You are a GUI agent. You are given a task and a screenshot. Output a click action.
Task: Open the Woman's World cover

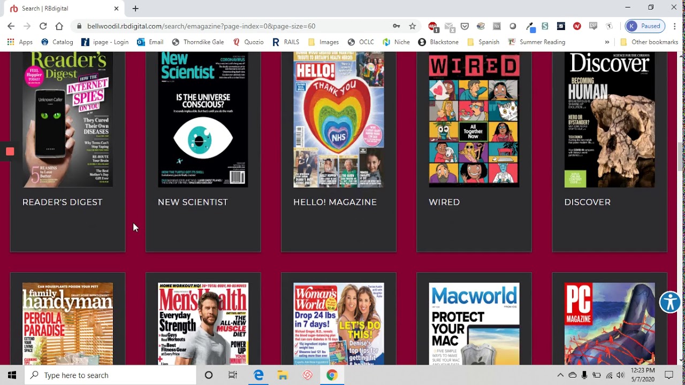[x=338, y=324]
